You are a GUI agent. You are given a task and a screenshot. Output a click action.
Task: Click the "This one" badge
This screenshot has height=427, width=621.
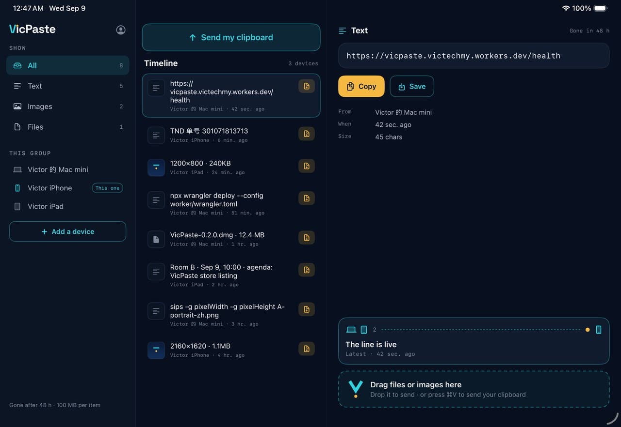tap(108, 188)
